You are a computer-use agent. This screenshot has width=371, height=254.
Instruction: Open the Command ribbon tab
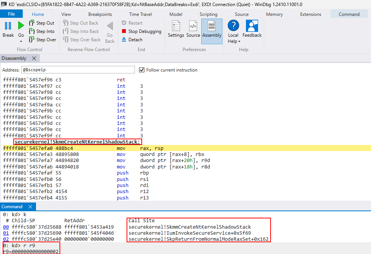pyautogui.click(x=349, y=14)
